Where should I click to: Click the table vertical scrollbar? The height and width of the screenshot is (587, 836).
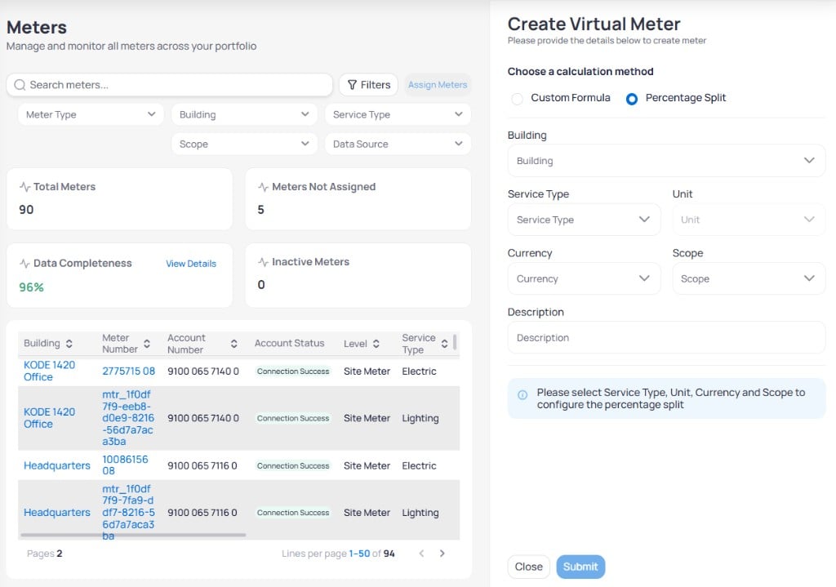(454, 342)
